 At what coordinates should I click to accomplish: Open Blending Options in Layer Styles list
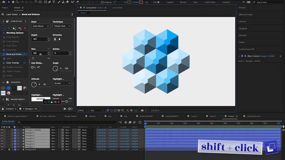point(15,33)
